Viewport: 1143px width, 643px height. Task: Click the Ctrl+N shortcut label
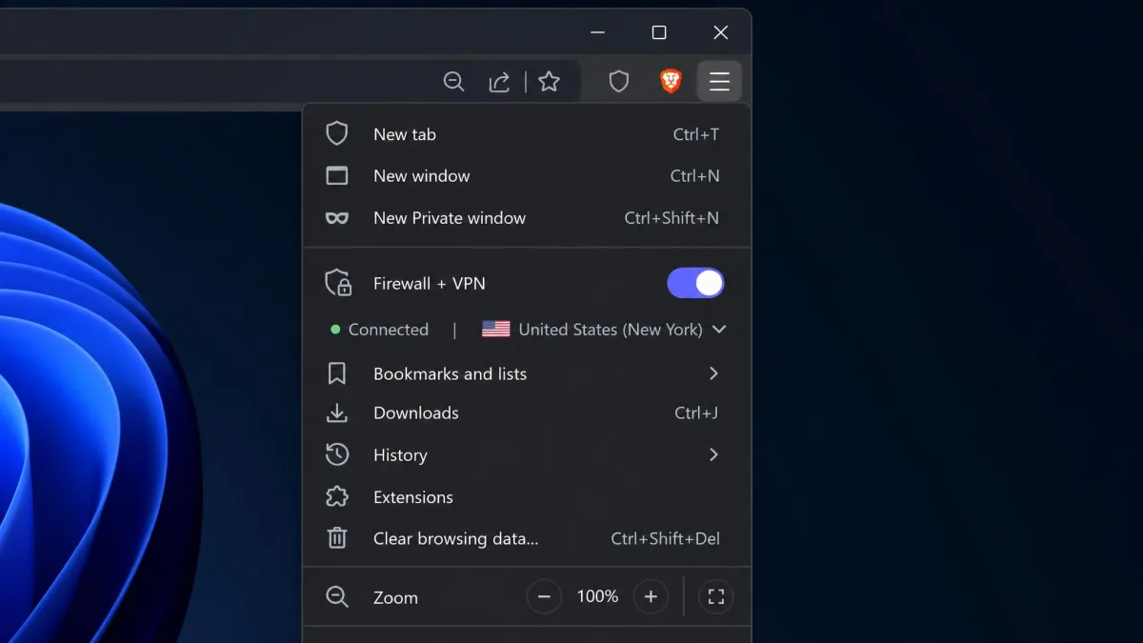coord(695,176)
